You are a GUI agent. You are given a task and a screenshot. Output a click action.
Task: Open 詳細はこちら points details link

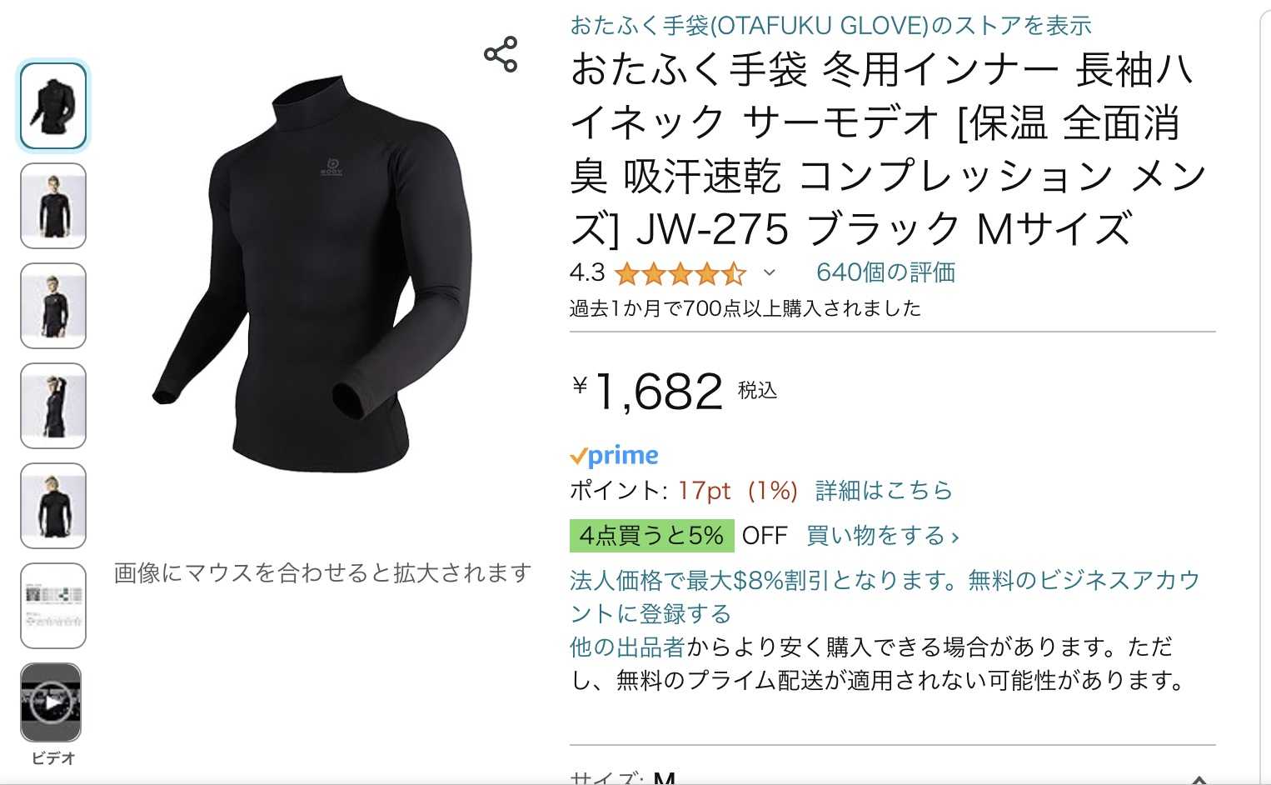pyautogui.click(x=884, y=491)
